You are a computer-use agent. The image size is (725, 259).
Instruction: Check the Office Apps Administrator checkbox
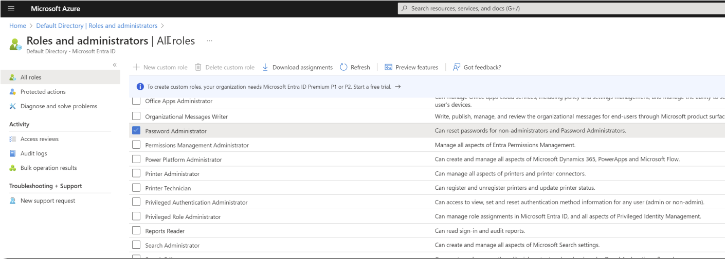tap(136, 101)
